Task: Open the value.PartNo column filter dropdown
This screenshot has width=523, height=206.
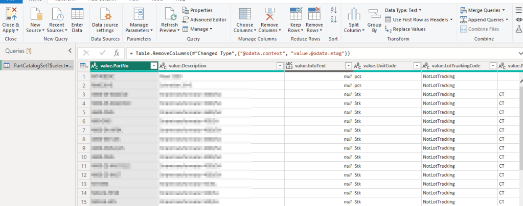Action: [x=154, y=66]
